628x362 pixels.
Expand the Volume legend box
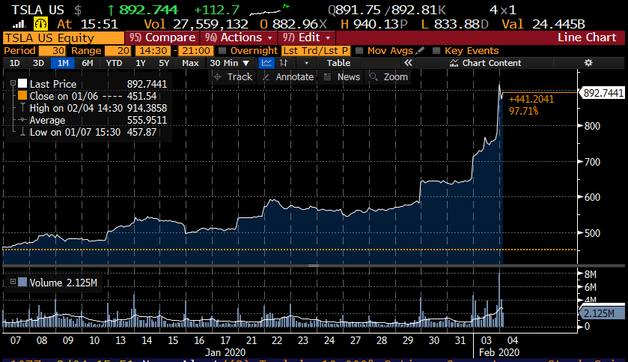point(13,282)
